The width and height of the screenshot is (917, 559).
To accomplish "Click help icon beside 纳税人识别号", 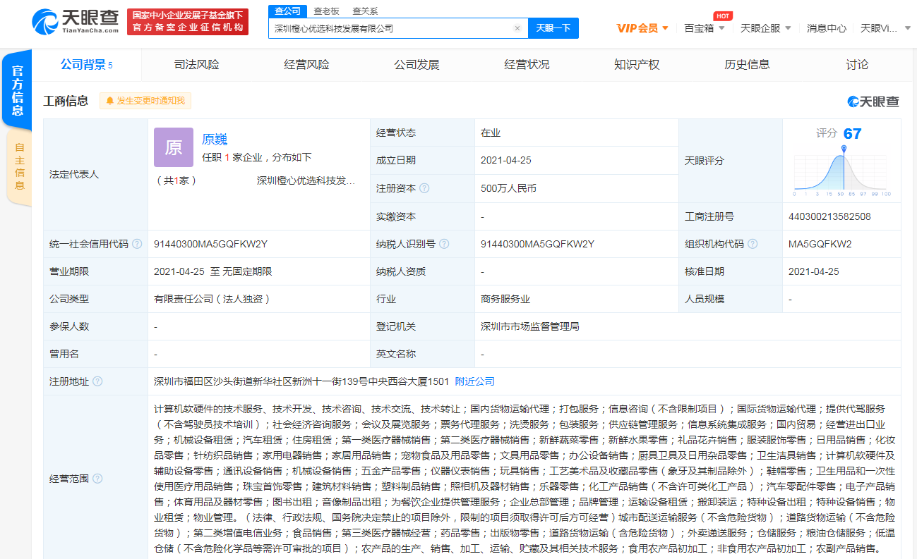I will click(444, 244).
